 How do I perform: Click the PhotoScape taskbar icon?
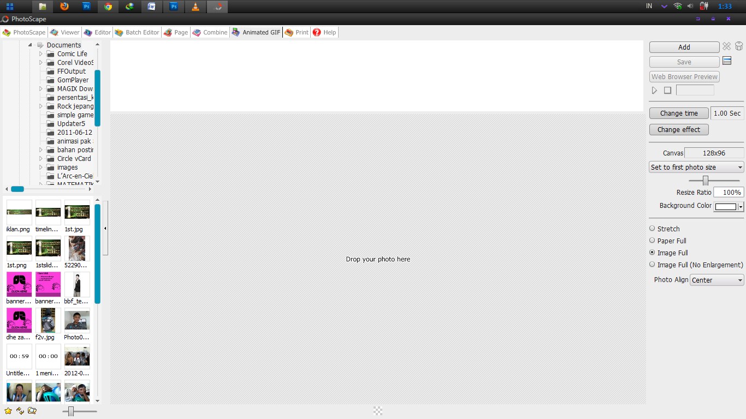coord(218,7)
